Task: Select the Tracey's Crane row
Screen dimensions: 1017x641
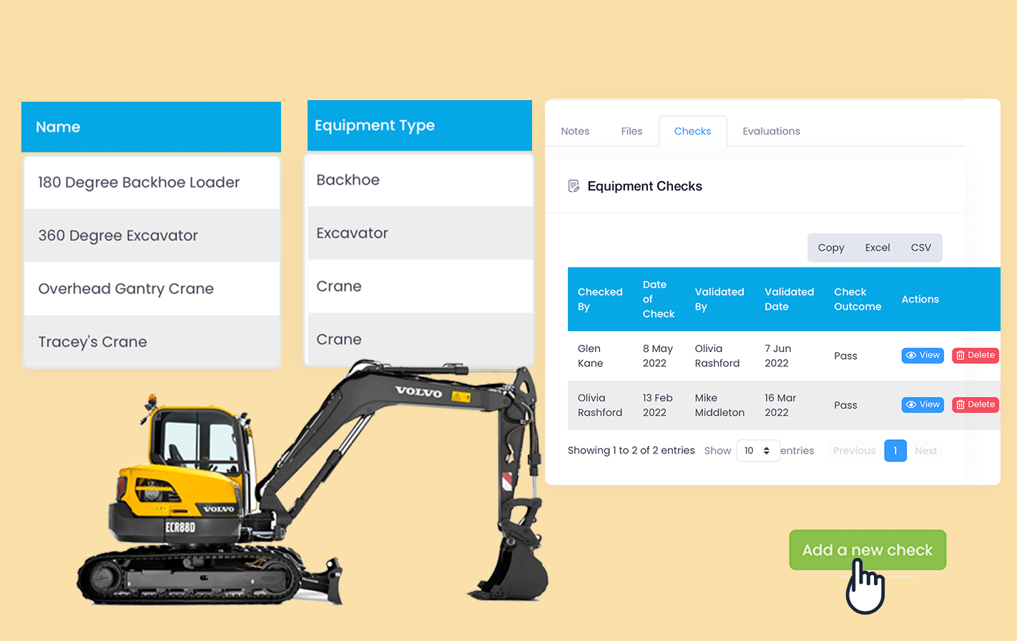Action: coord(151,341)
